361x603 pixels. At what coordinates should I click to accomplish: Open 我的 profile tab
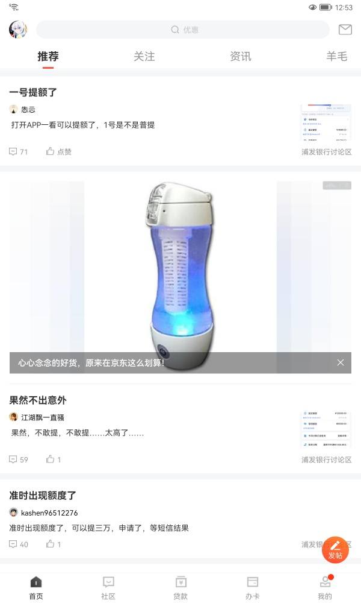(325, 587)
